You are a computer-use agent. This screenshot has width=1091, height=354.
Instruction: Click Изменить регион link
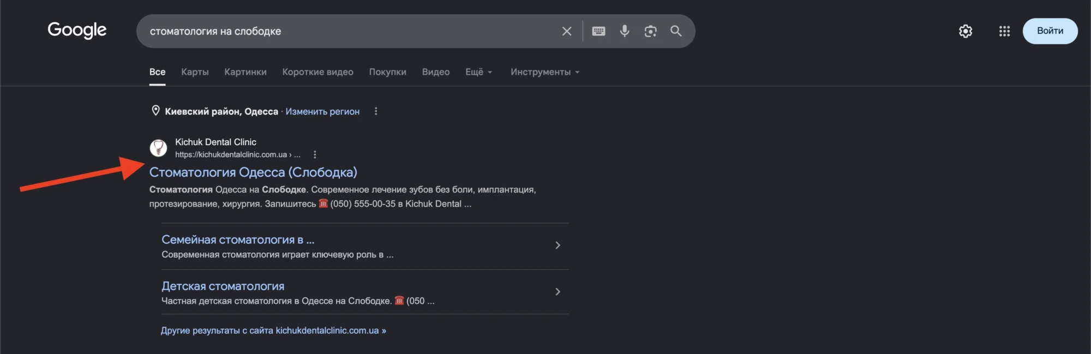322,111
